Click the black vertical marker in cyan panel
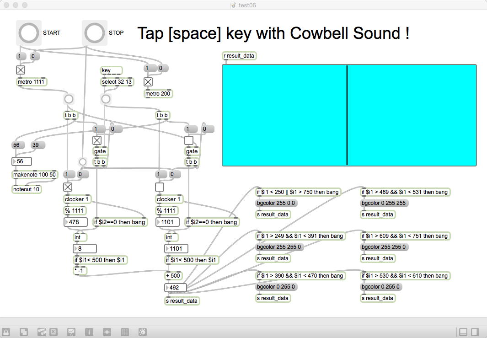 pyautogui.click(x=347, y=115)
